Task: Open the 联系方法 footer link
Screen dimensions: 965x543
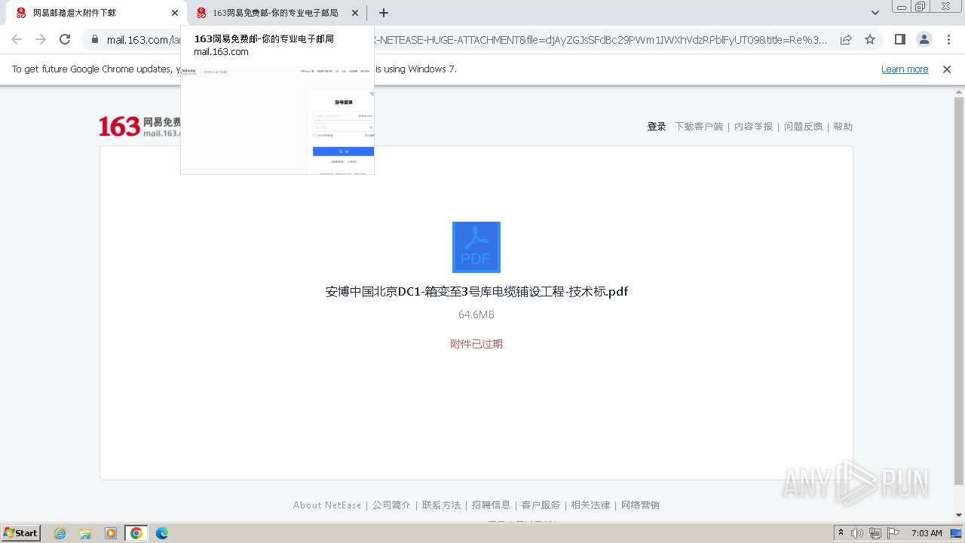Action: tap(442, 505)
